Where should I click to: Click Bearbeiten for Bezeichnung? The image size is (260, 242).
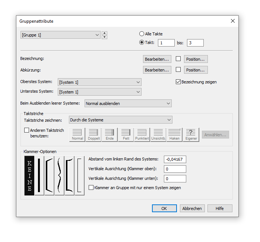coord(157,59)
